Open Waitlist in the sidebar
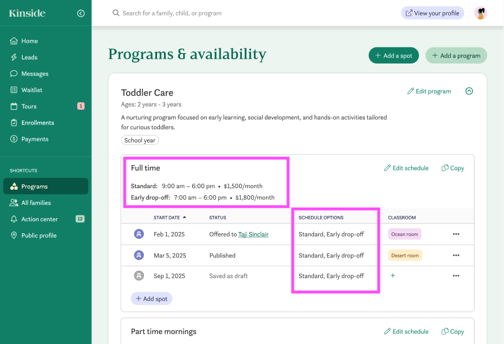The height and width of the screenshot is (344, 504). (32, 90)
